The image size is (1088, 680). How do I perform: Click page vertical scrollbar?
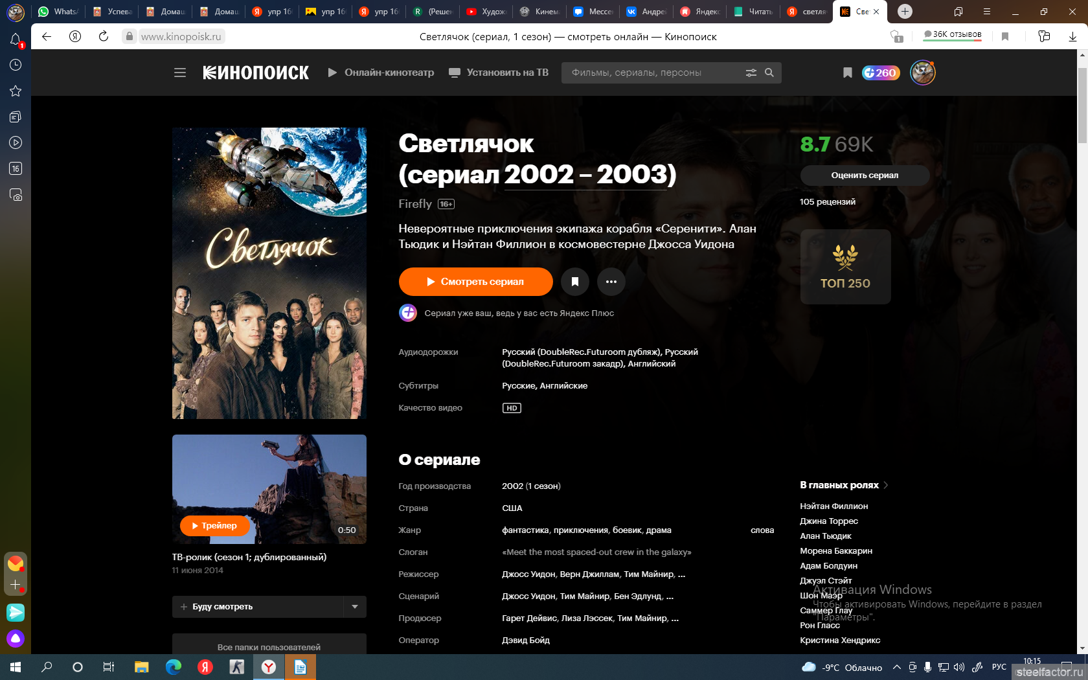(1082, 105)
